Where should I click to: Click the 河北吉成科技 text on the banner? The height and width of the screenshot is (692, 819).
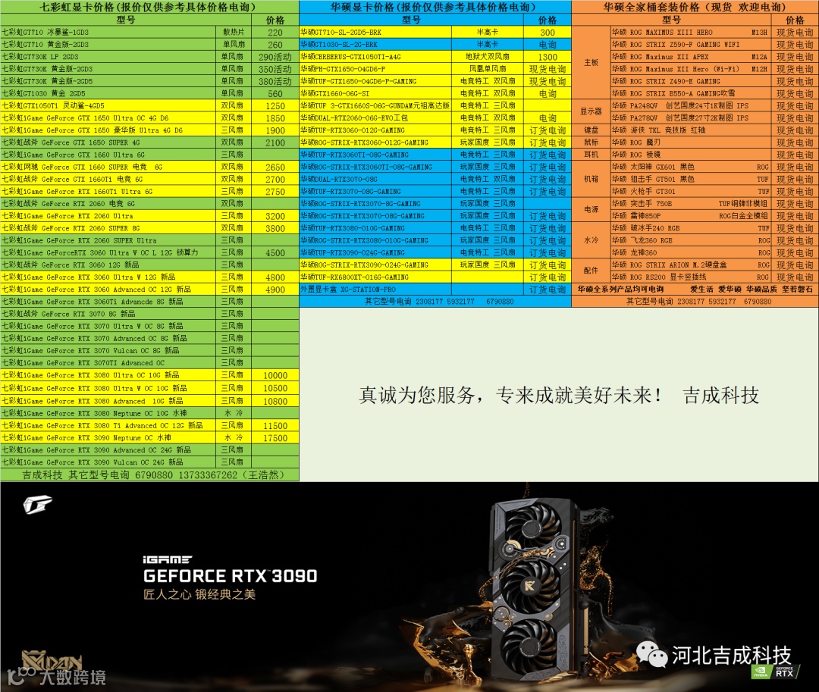(x=731, y=654)
